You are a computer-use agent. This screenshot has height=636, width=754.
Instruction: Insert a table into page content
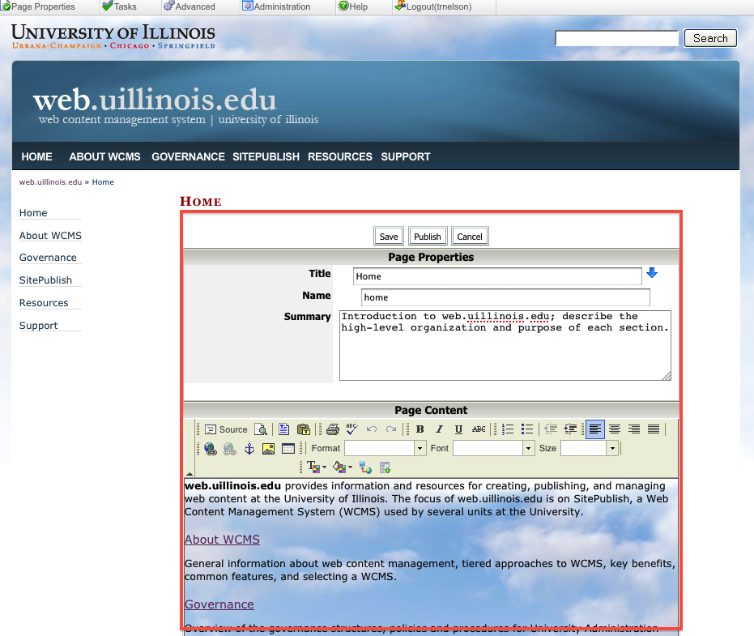point(288,449)
